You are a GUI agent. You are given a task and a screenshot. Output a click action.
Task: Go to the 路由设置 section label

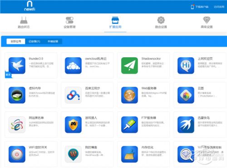point(161,27)
